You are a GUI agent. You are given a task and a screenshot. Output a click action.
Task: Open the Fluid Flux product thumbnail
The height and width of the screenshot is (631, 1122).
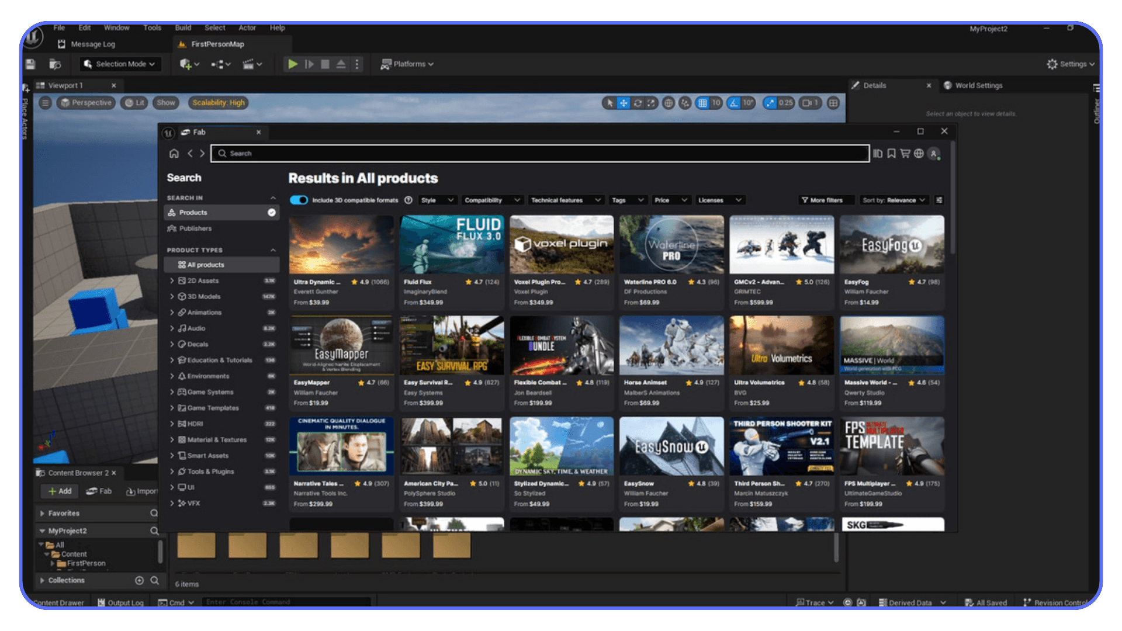451,245
